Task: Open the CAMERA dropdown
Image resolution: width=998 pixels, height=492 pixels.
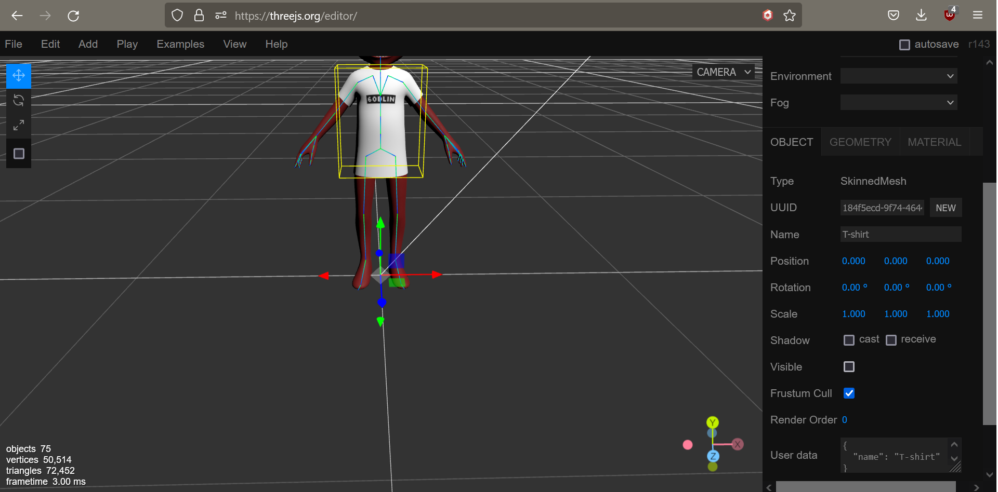Action: [723, 72]
